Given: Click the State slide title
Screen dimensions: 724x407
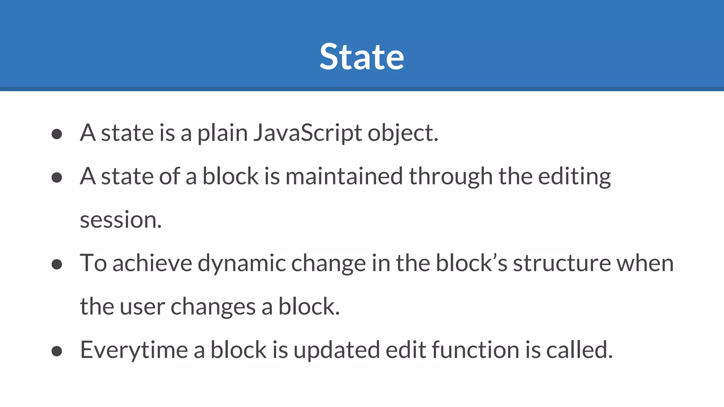Looking at the screenshot, I should pyautogui.click(x=362, y=57).
